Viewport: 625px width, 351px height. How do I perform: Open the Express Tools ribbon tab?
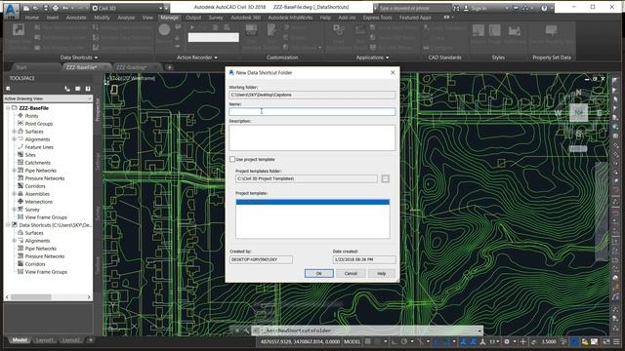point(378,18)
